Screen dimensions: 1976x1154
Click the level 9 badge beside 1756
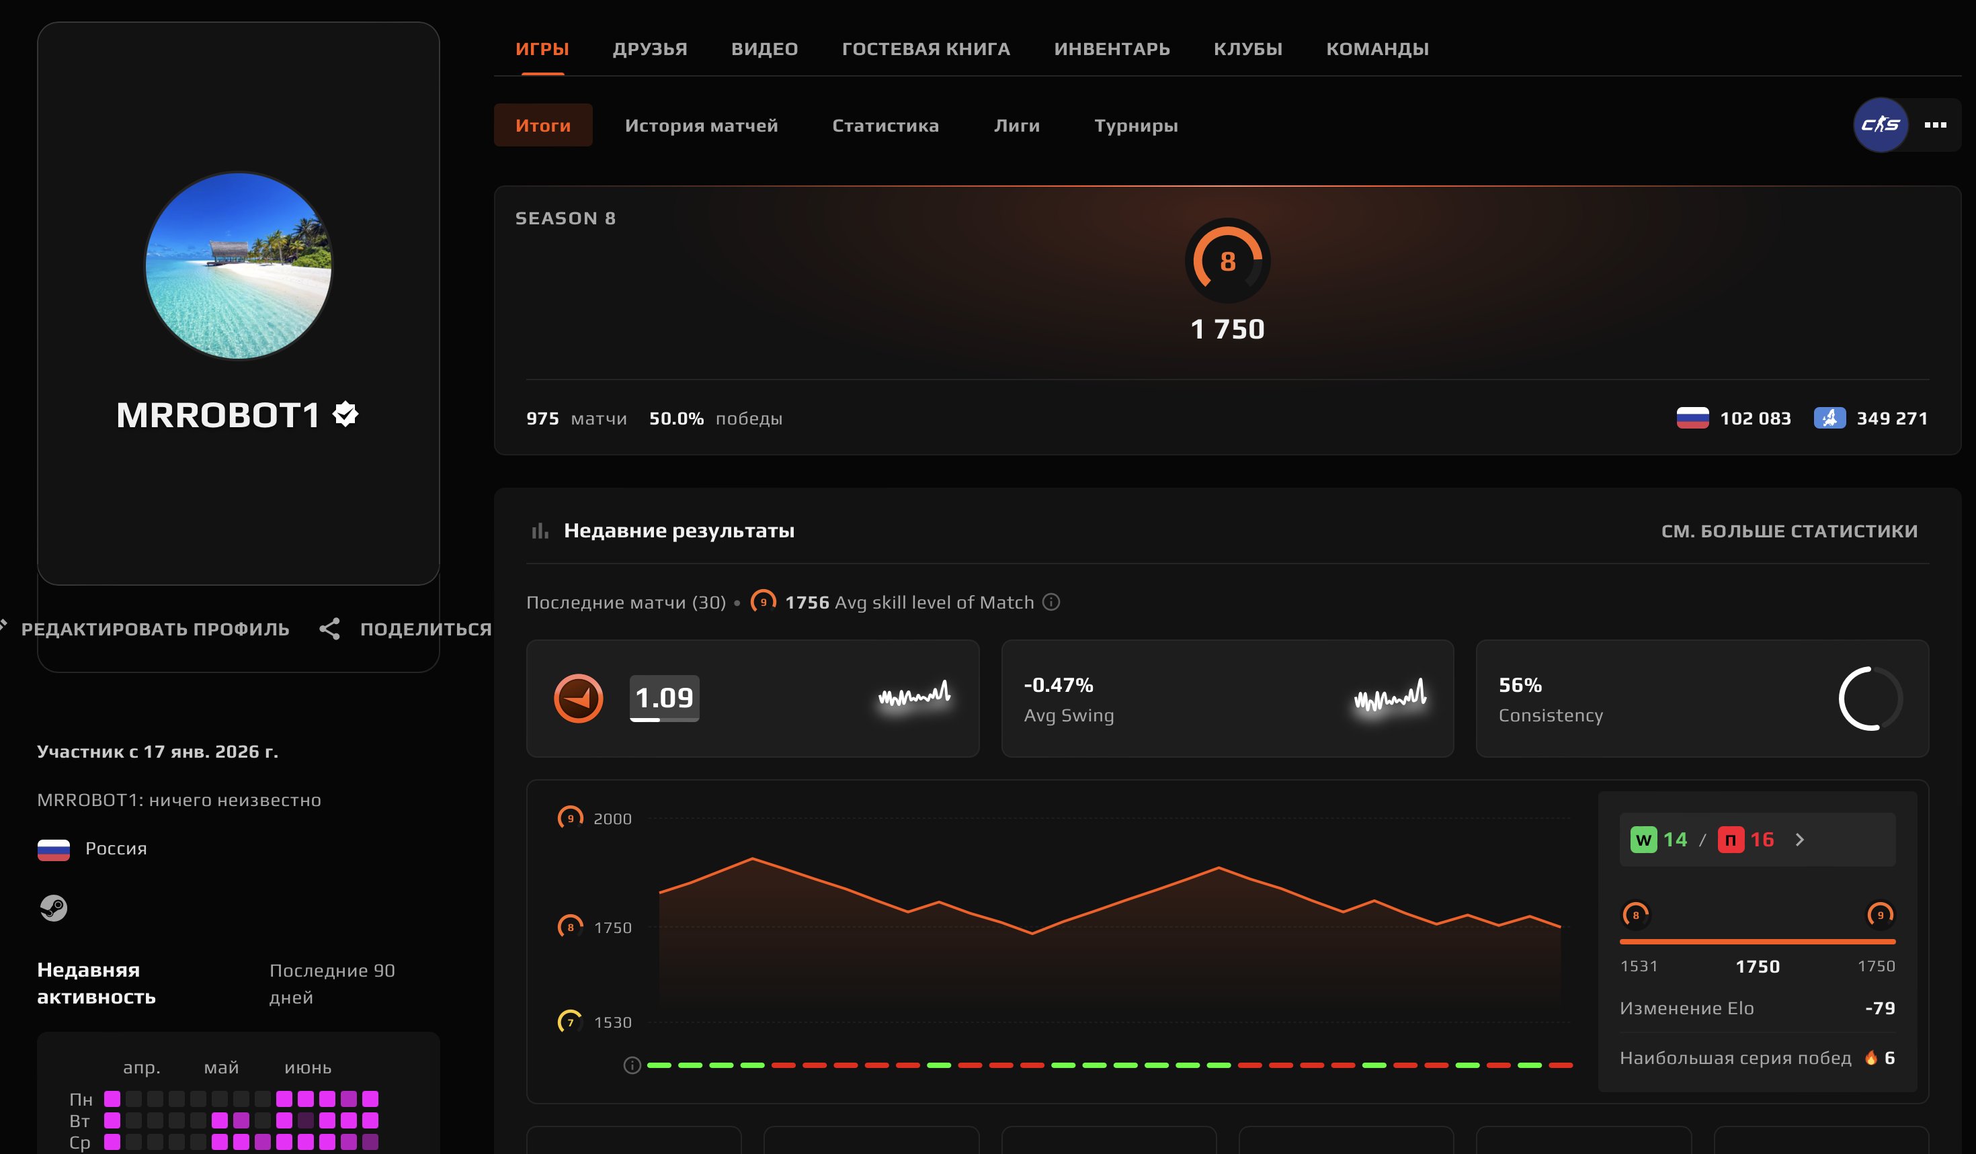(762, 602)
